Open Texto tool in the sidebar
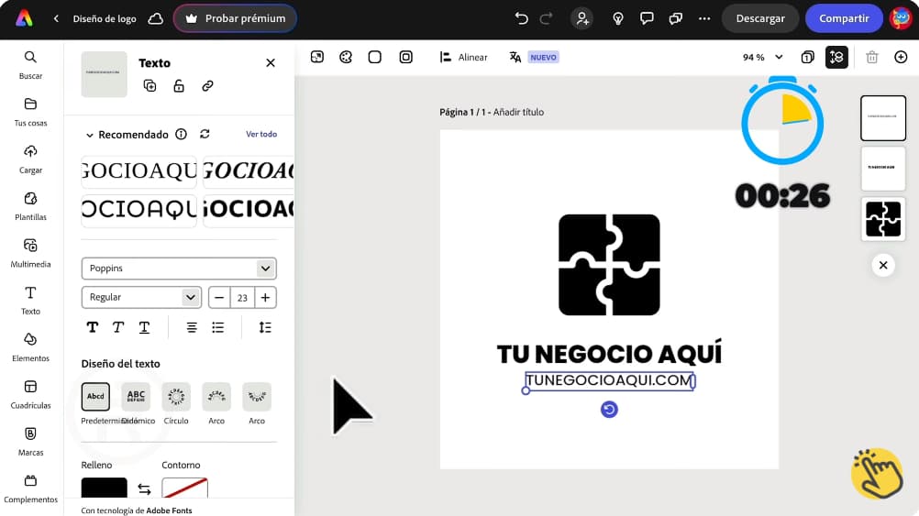Screen dimensions: 919x516 pyautogui.click(x=30, y=301)
